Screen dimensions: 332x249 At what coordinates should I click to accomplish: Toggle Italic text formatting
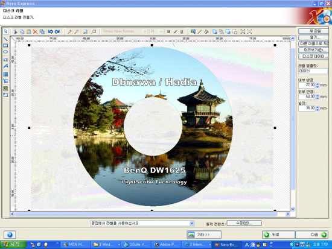[175, 32]
